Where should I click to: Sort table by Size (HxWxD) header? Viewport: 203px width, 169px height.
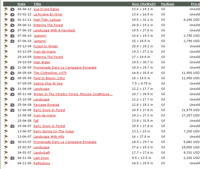pyautogui.click(x=144, y=4)
